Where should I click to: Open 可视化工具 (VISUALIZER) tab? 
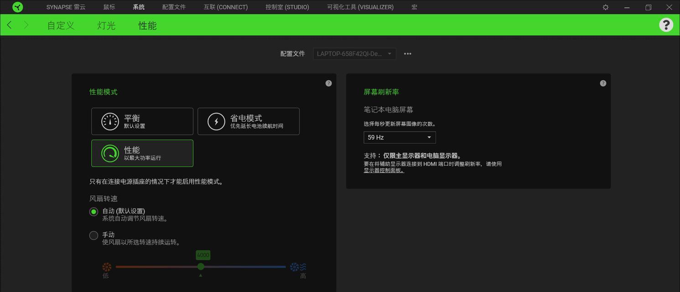(x=360, y=7)
